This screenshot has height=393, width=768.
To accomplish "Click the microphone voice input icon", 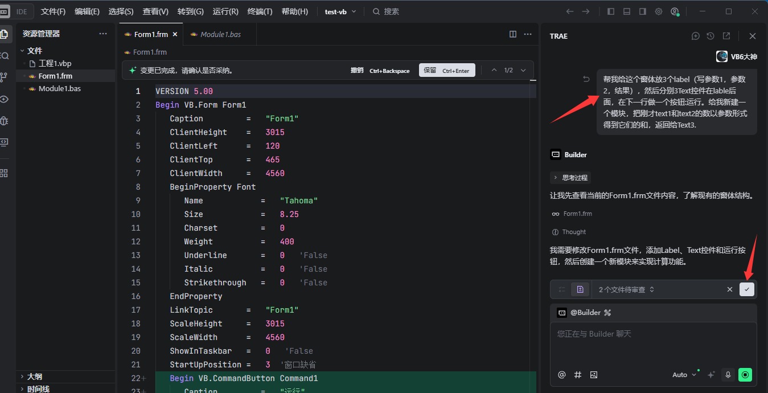I will pyautogui.click(x=728, y=375).
